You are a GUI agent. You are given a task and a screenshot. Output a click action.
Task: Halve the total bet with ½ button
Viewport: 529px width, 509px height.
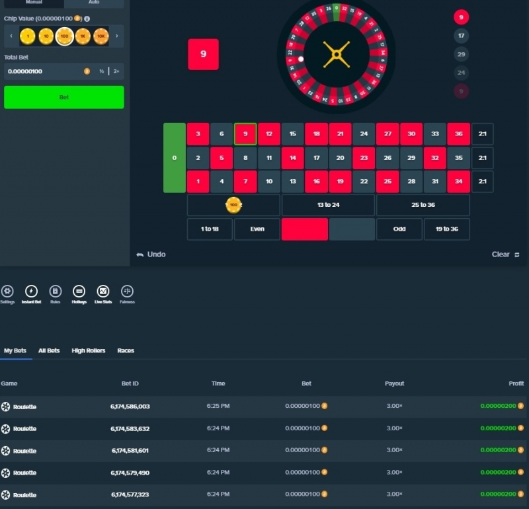tap(102, 71)
